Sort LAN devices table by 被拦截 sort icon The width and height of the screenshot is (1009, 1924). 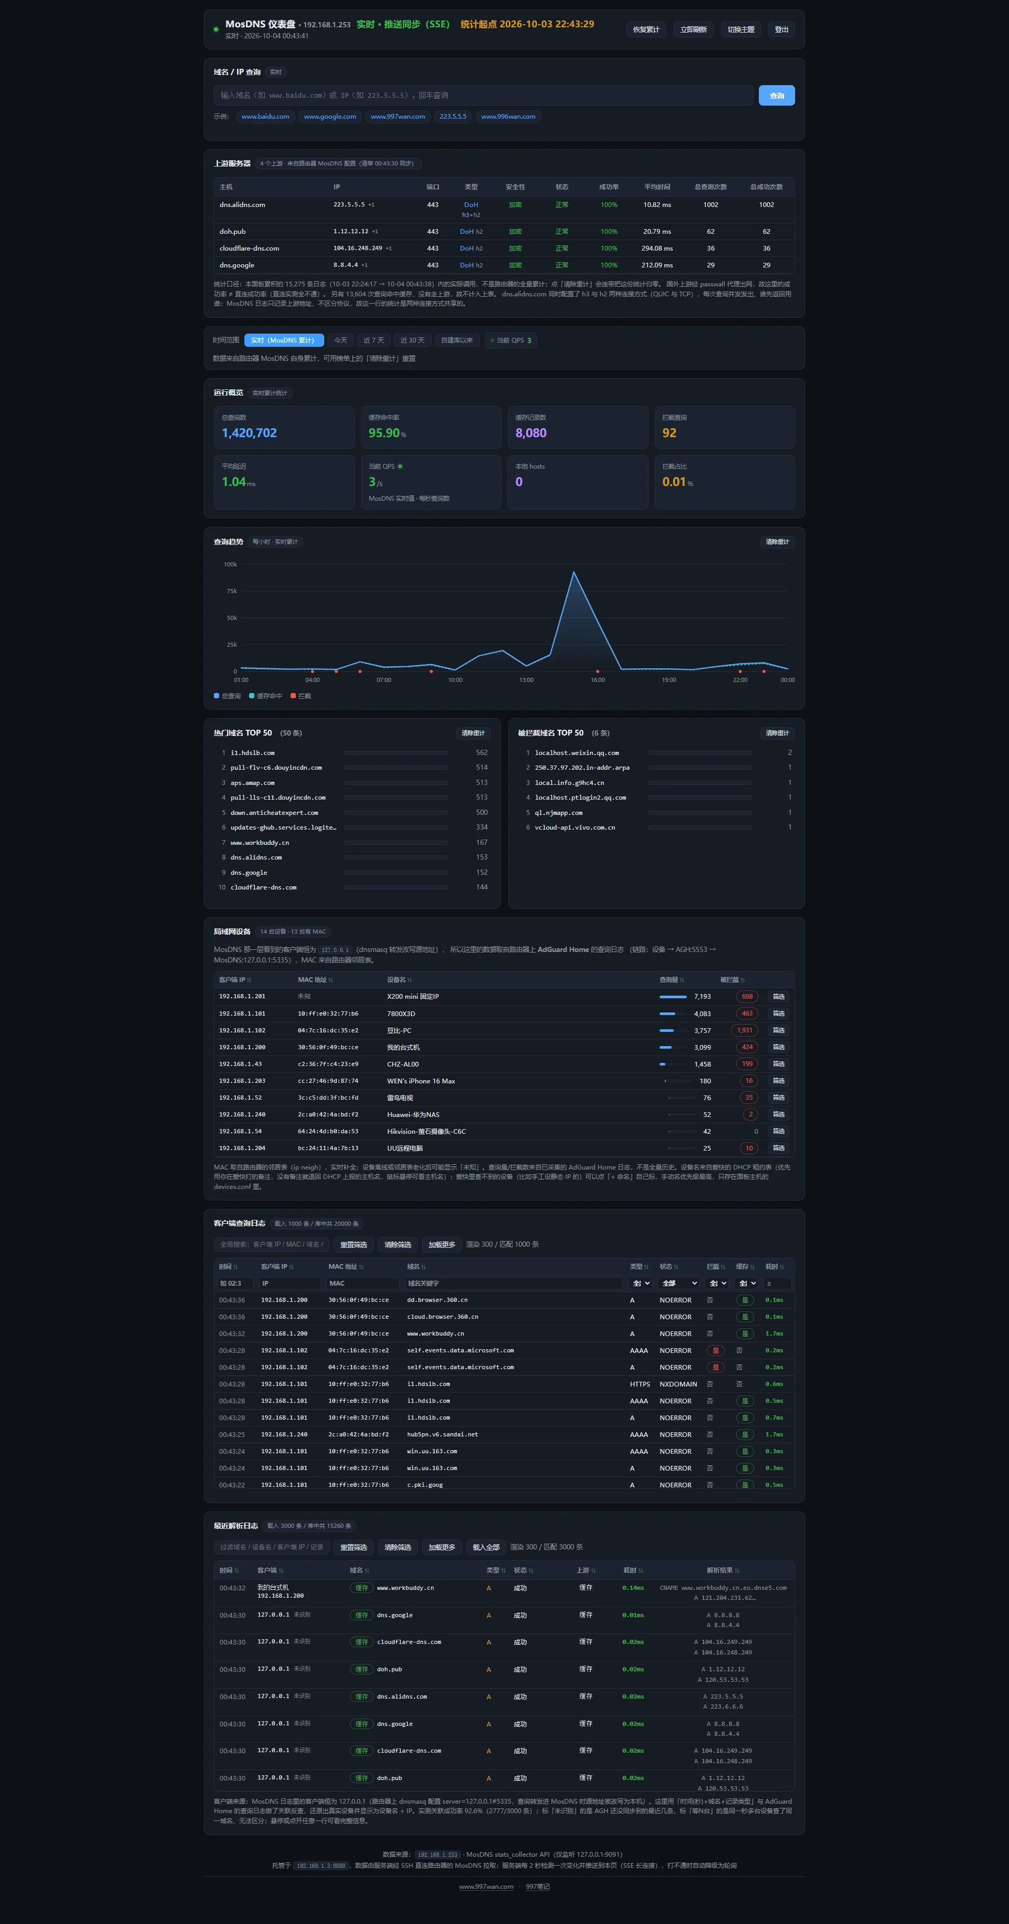[743, 980]
